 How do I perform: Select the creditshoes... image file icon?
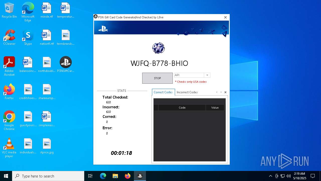click(x=28, y=92)
